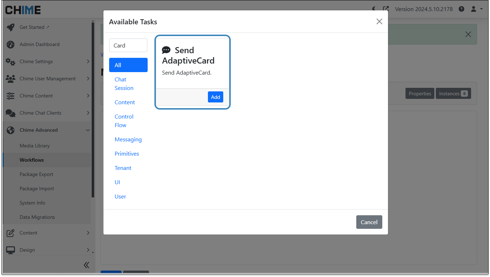Click the Send AdaptiveCard chat bubble icon

[x=166, y=50]
